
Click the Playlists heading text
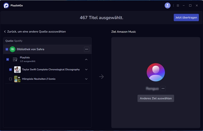point(25,57)
